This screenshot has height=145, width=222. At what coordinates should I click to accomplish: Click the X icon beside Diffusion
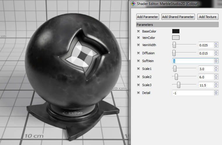(x=138, y=53)
